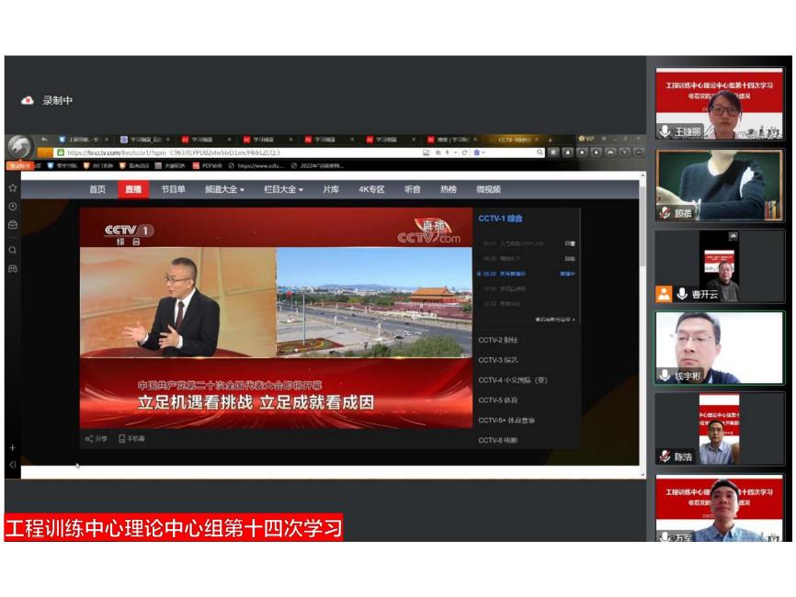Click the plus icon at the sidebar bottom
The height and width of the screenshot is (597, 796).
point(13,447)
